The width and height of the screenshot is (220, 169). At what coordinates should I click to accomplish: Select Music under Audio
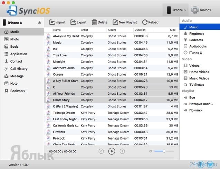pos(200,27)
